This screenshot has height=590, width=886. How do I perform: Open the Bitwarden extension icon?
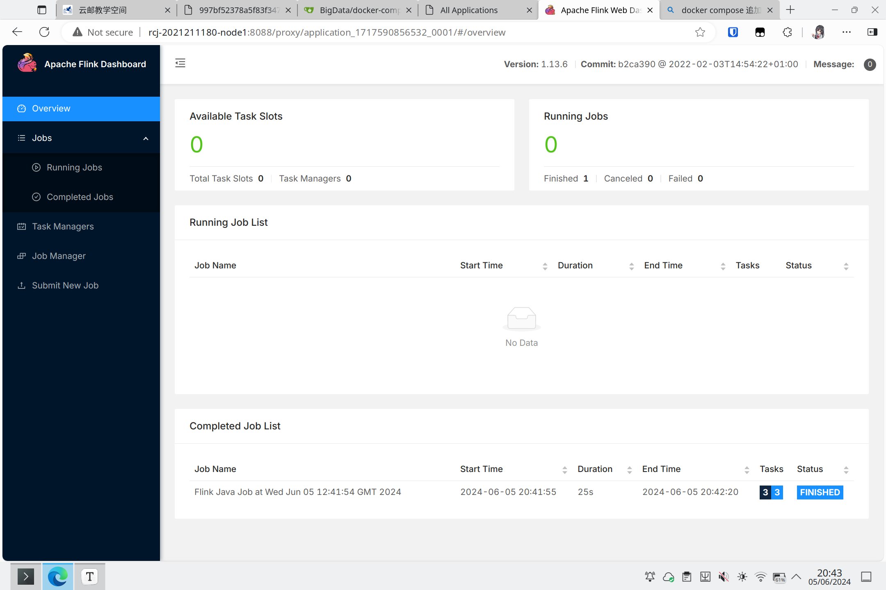(733, 32)
